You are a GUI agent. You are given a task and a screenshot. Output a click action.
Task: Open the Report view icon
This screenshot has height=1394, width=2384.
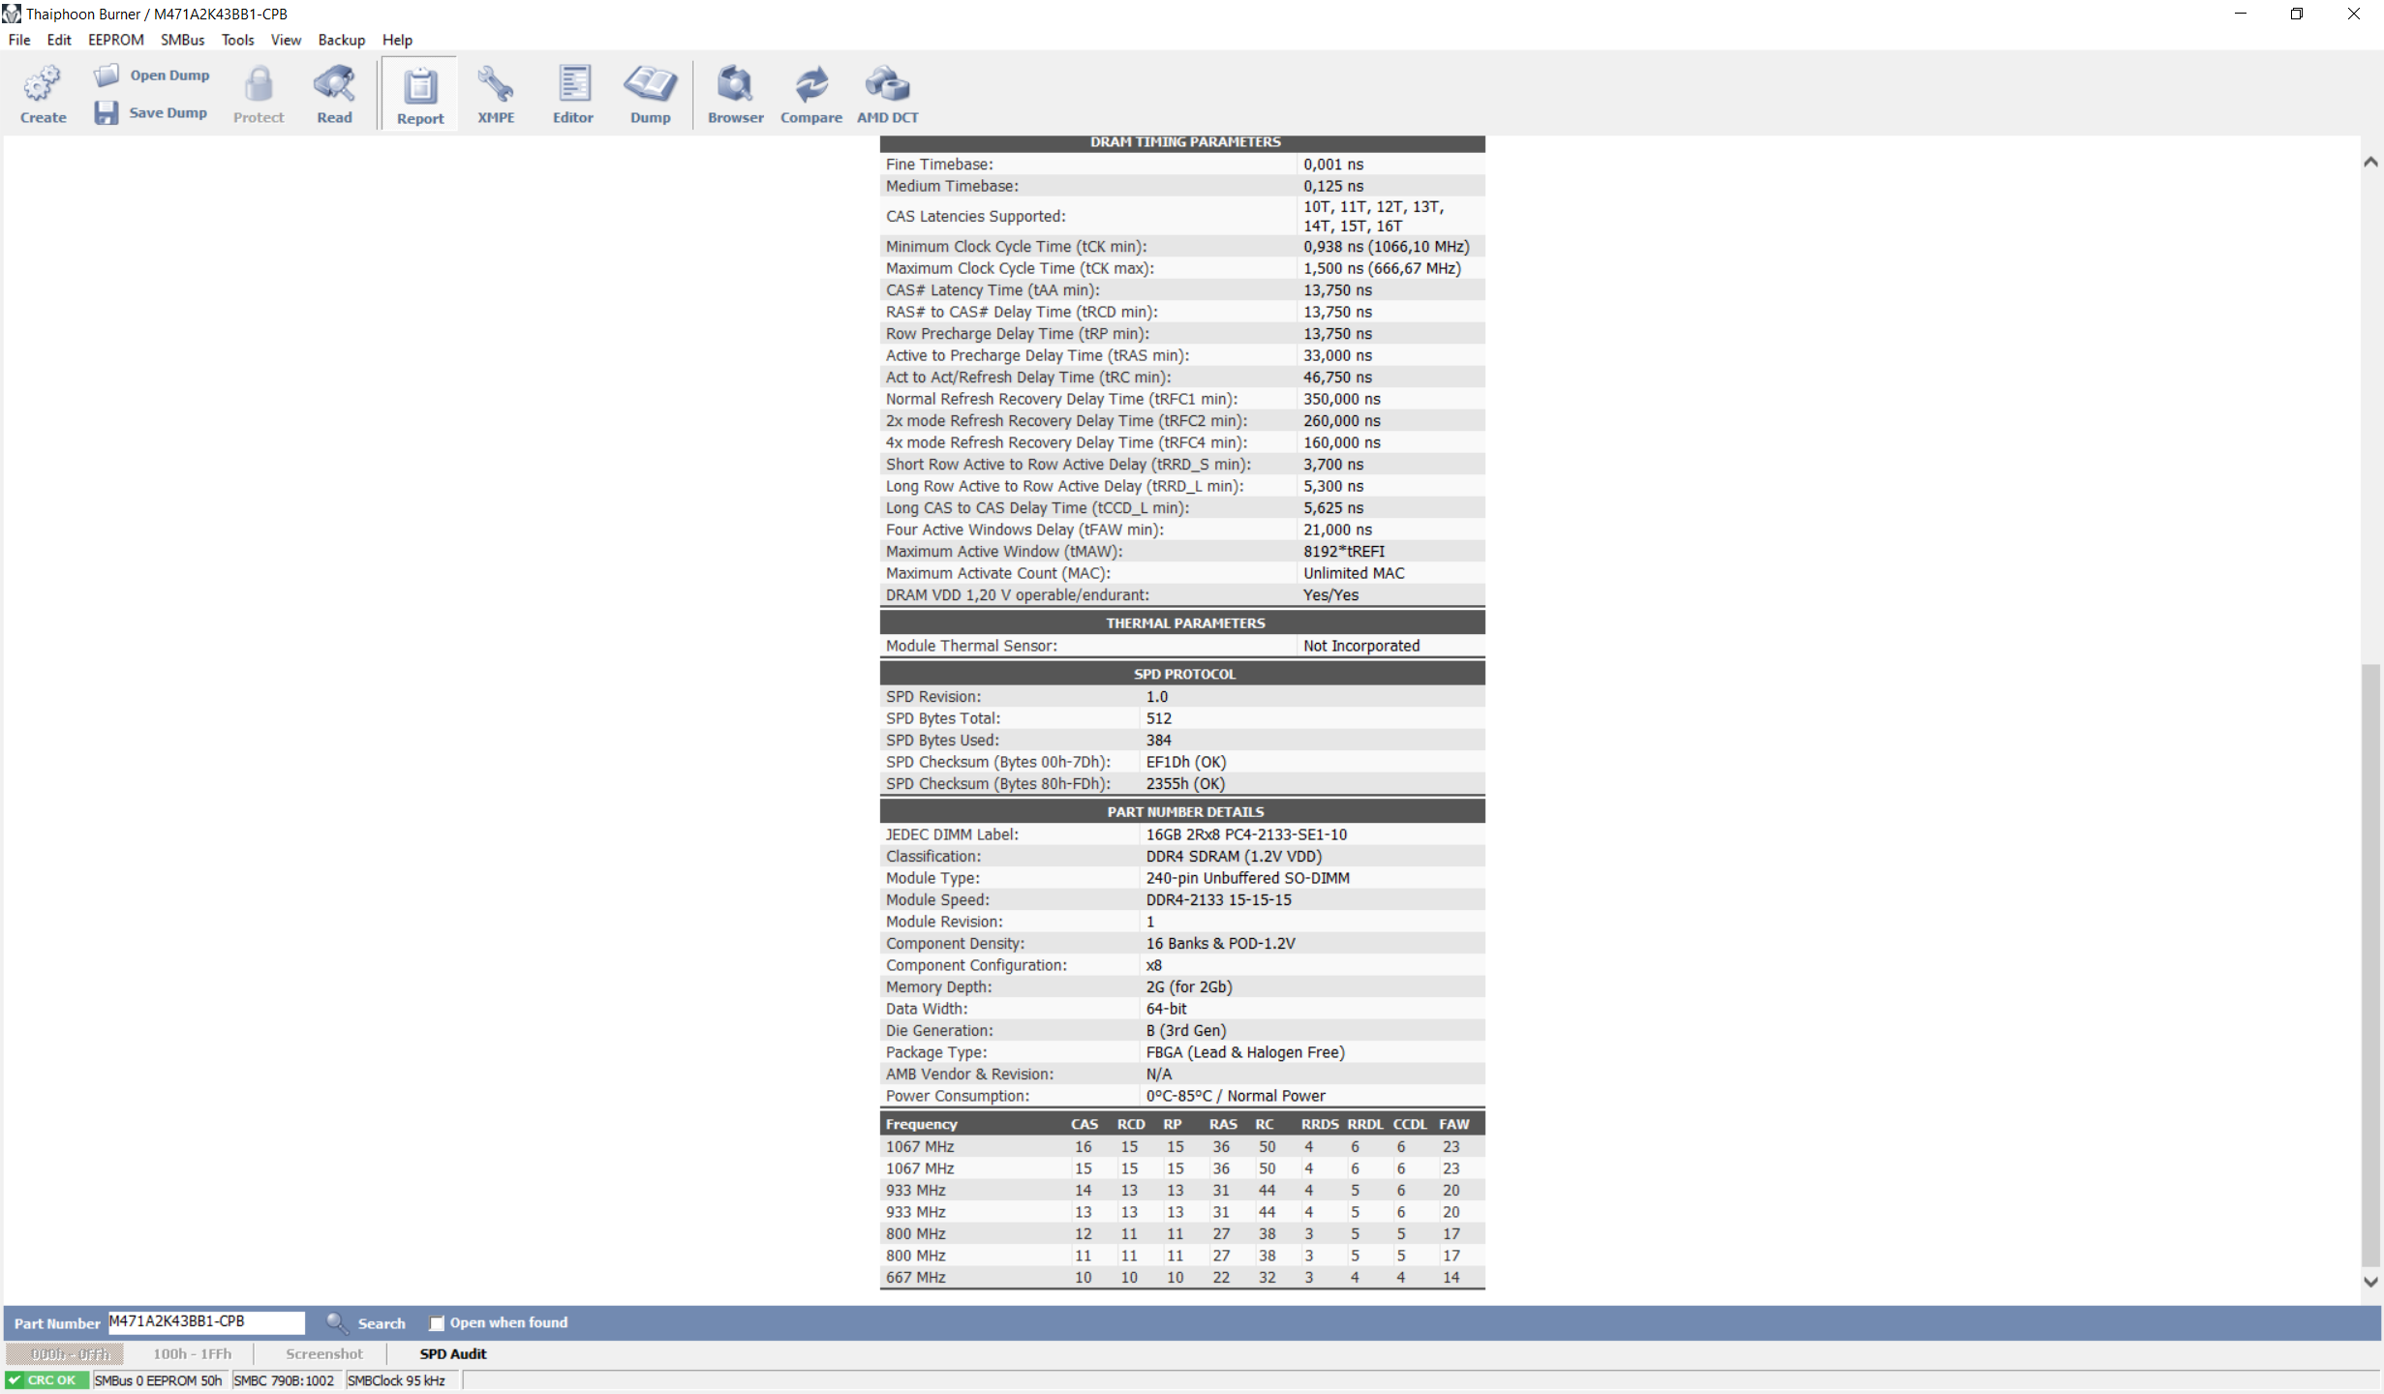(x=419, y=87)
